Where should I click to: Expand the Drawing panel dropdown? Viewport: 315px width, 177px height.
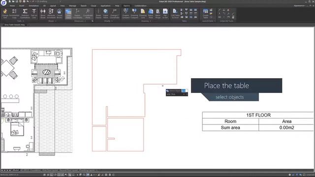point(146,21)
